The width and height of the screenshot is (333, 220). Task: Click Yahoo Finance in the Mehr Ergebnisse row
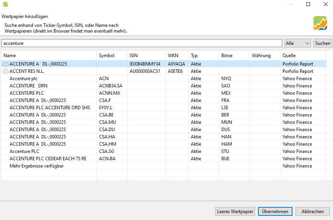tap(297, 166)
